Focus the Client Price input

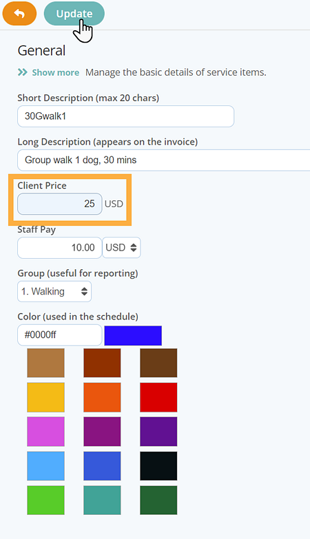(x=60, y=204)
